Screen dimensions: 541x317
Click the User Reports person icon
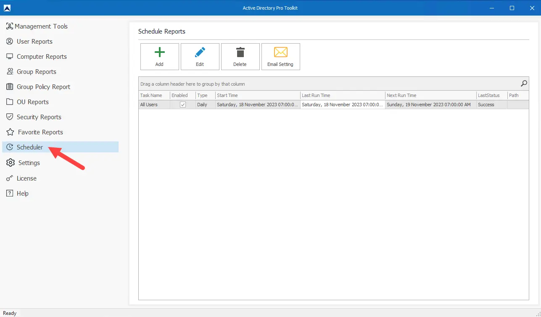coord(10,41)
